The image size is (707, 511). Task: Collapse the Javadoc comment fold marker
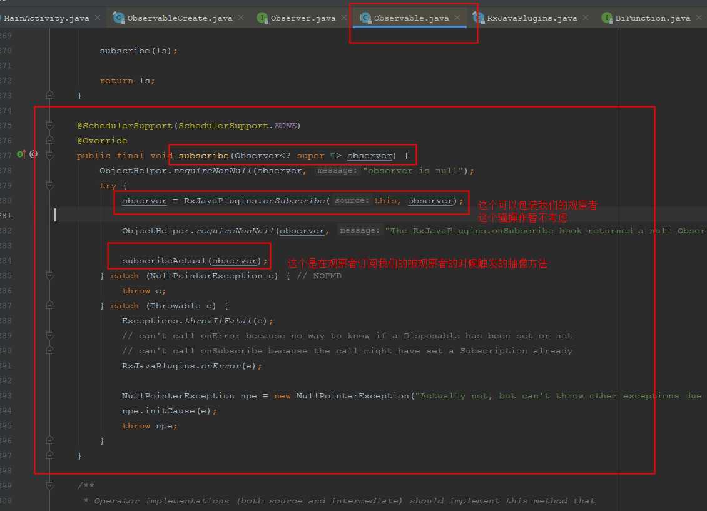click(x=49, y=486)
